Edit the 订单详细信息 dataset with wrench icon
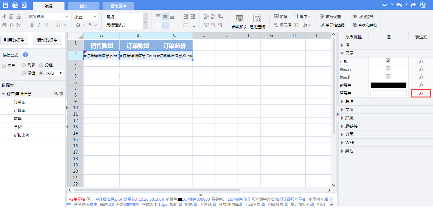 pos(56,94)
